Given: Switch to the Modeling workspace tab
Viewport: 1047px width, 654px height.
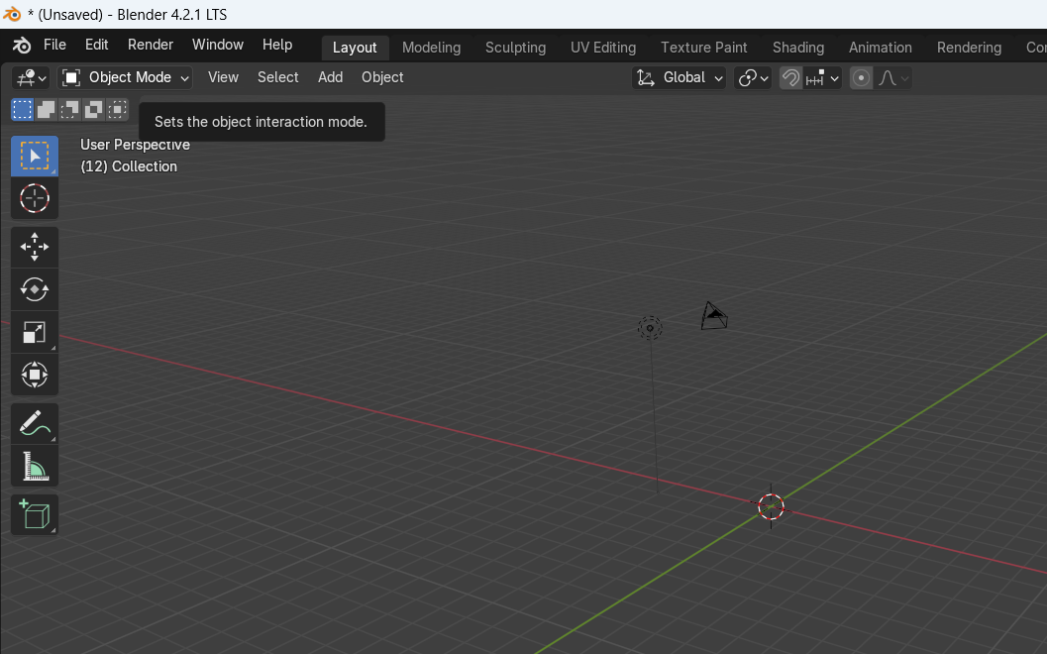Looking at the screenshot, I should pos(431,48).
